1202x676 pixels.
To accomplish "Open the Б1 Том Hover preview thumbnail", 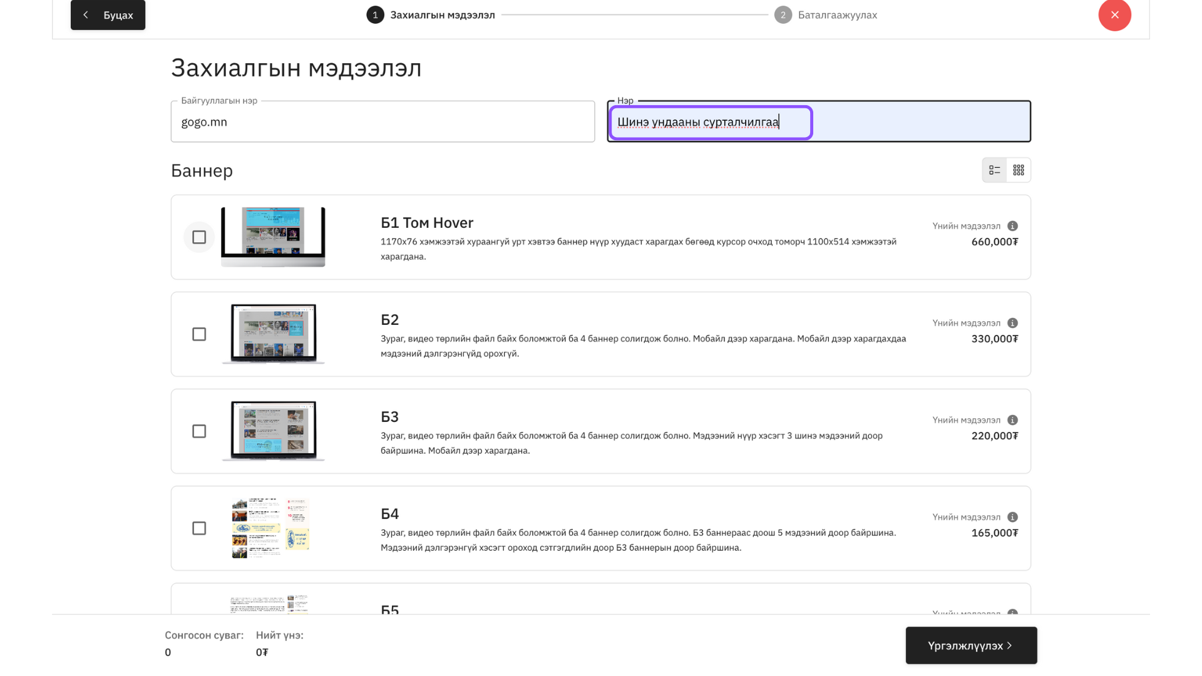I will click(x=273, y=237).
